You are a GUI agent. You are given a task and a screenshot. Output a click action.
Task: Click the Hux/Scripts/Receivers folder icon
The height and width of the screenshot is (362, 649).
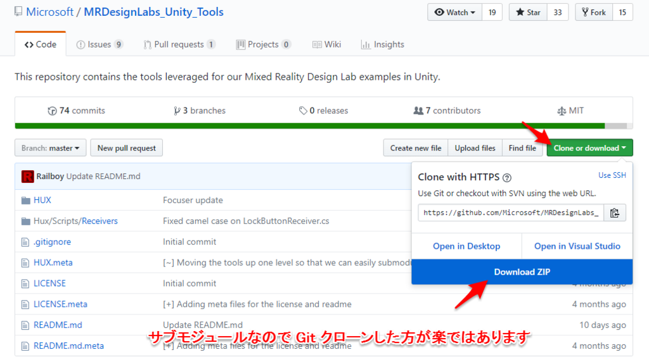coord(25,222)
